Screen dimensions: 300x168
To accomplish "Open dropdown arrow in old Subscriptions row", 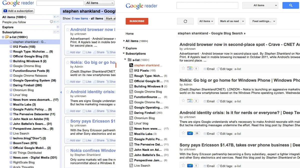I will pyautogui.click(x=58, y=32).
